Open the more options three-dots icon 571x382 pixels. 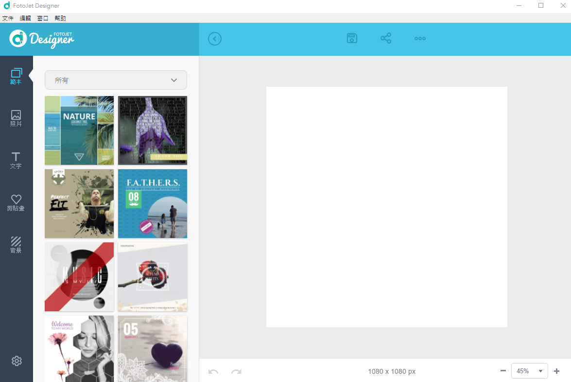pyautogui.click(x=420, y=38)
